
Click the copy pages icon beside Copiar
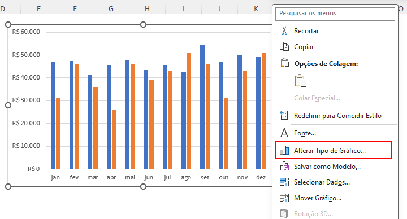pos(284,47)
